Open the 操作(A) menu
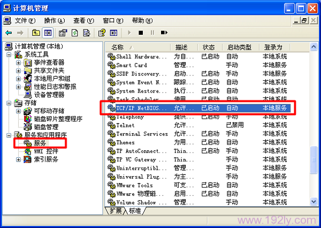Screen dimensions: 321x228 point(55,21)
